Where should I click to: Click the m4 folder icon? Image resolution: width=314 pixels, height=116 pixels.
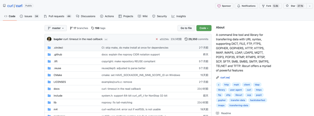pyautogui.click(x=49, y=109)
